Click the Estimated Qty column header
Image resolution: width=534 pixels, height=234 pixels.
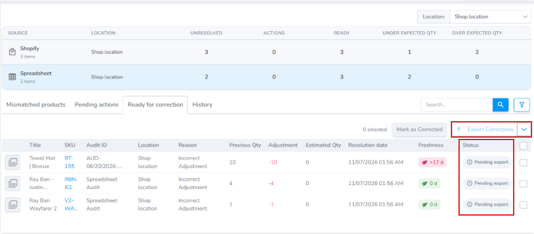pos(323,145)
